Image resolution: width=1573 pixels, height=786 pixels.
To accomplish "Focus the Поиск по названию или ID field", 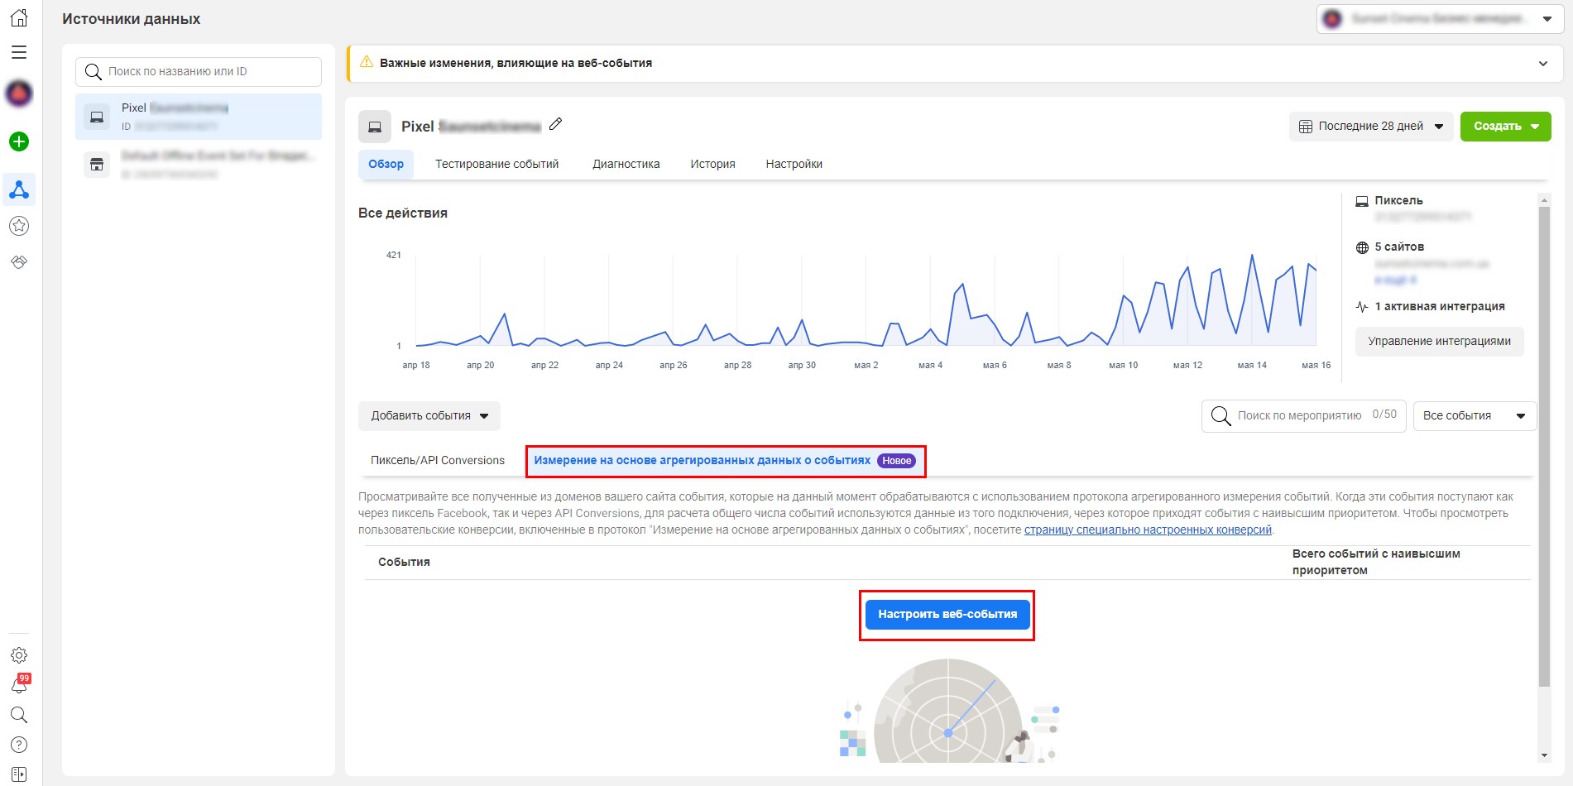I will (199, 72).
